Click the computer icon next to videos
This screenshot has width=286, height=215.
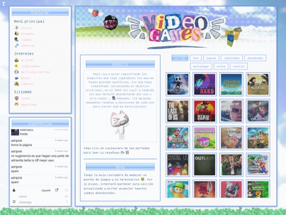(16, 39)
